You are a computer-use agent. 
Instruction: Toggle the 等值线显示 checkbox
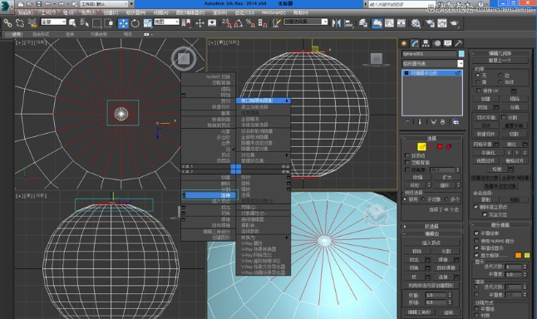476,248
